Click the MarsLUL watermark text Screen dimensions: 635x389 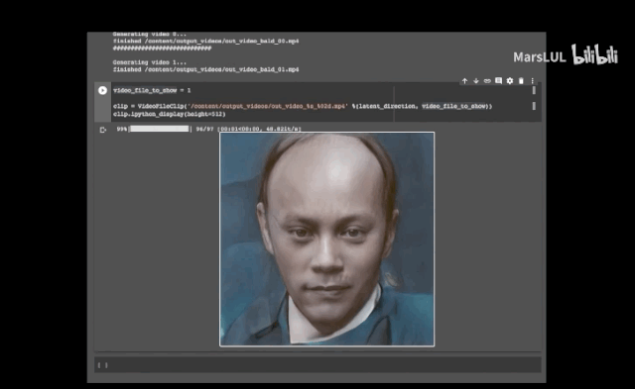click(x=540, y=57)
